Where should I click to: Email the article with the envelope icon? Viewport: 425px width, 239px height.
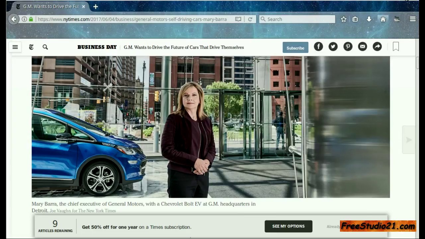click(363, 47)
